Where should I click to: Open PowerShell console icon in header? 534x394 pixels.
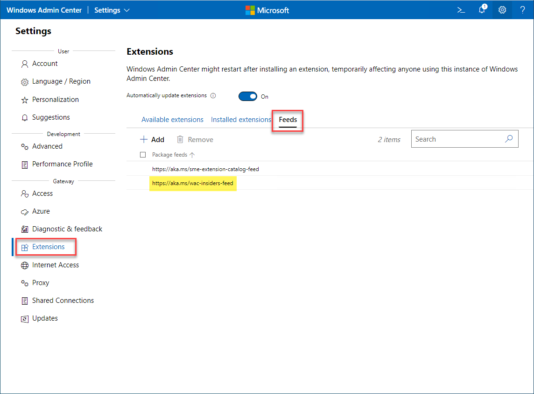[x=461, y=10]
